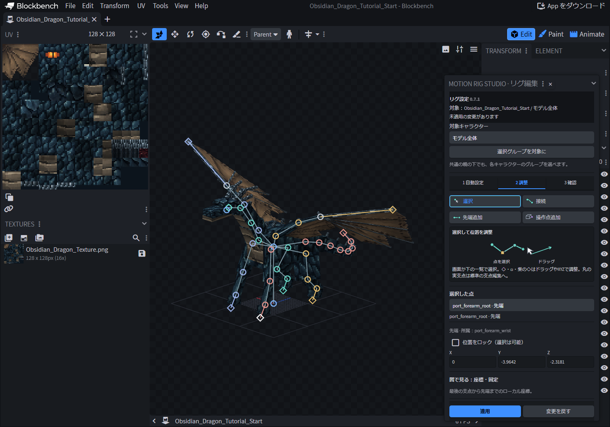Switch to Paint mode
This screenshot has height=427, width=610.
tap(551, 34)
